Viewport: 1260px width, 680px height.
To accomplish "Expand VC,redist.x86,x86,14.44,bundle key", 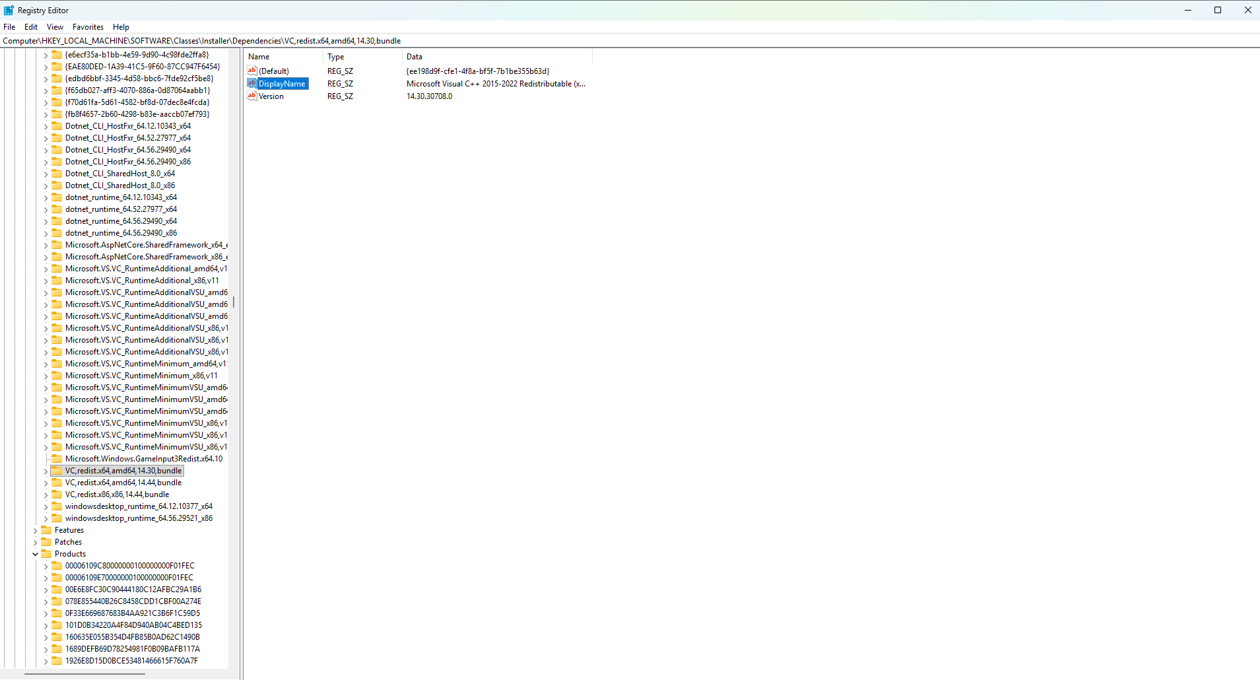I will [x=46, y=494].
